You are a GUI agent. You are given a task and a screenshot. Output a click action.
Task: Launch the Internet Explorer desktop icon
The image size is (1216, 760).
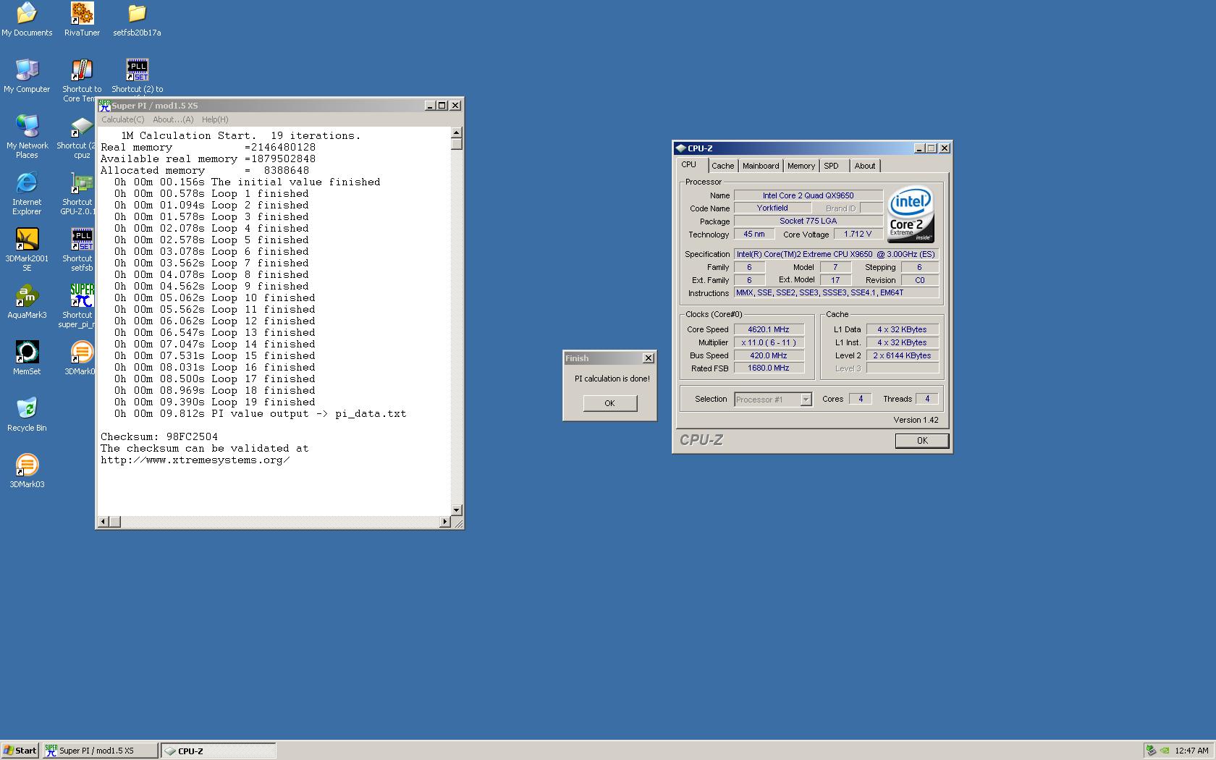tap(27, 193)
